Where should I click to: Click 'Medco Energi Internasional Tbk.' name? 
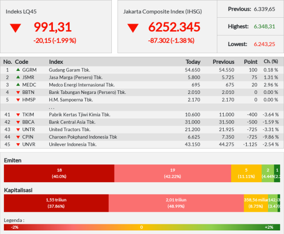pos(82,85)
